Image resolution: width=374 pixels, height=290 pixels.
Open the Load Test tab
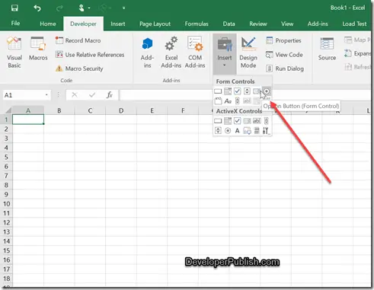coord(354,24)
